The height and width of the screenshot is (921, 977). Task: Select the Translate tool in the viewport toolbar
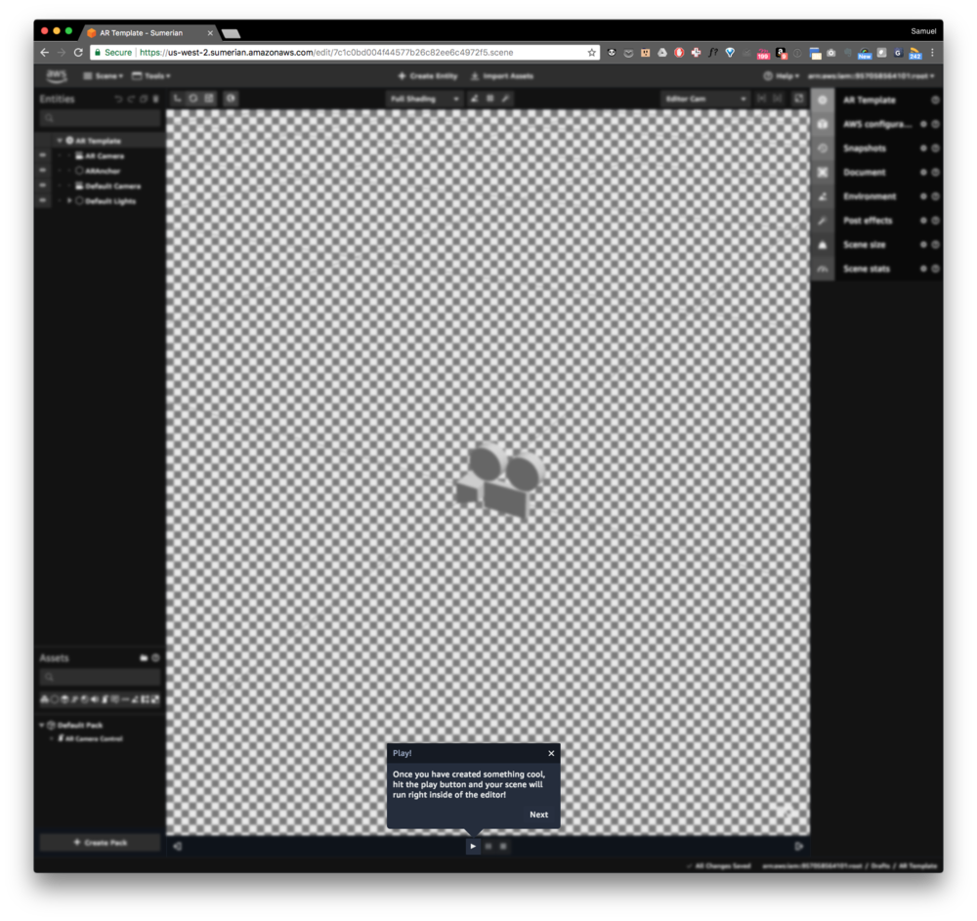tap(177, 99)
